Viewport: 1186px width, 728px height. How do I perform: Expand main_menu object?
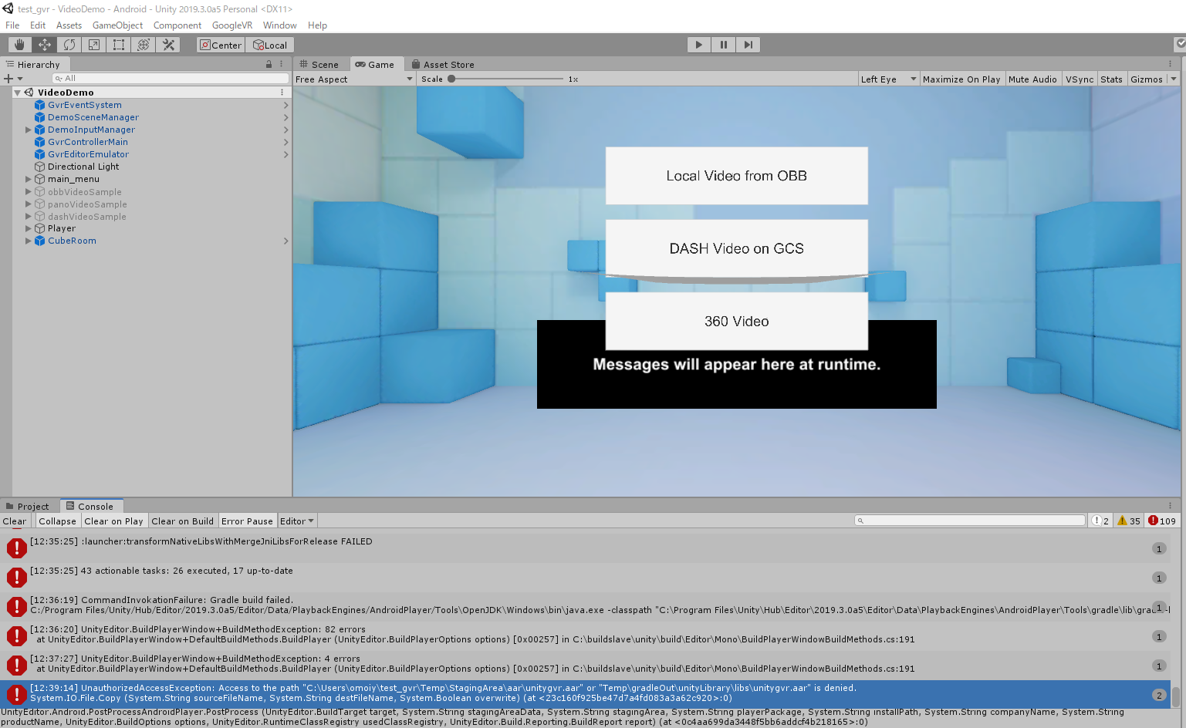click(x=29, y=179)
